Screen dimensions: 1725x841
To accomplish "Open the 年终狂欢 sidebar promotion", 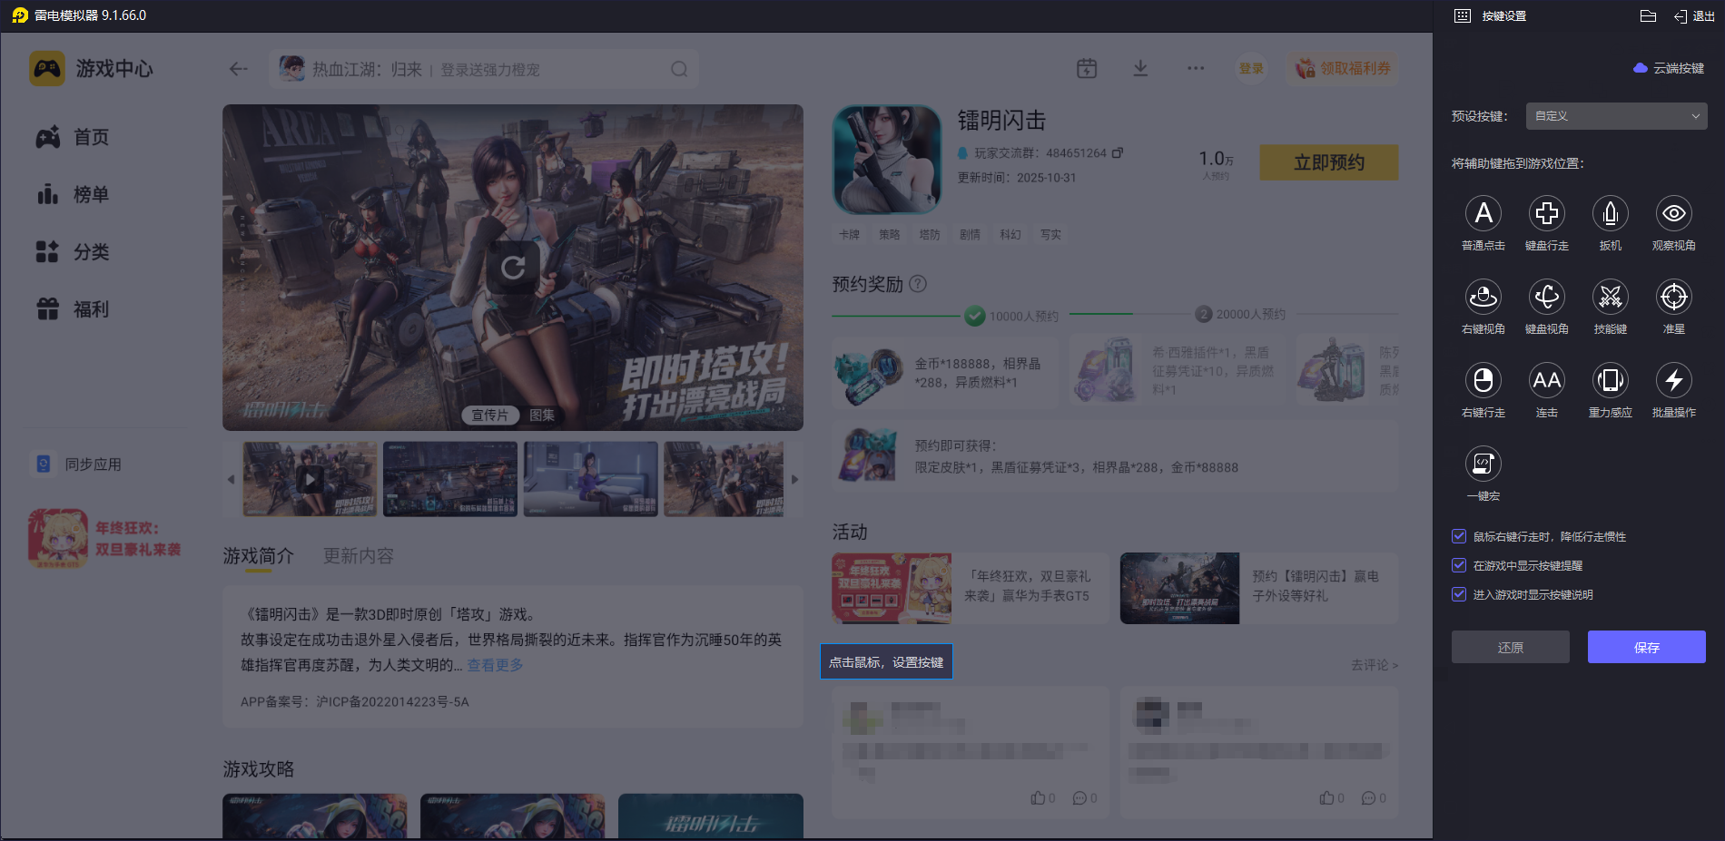I will coord(105,538).
